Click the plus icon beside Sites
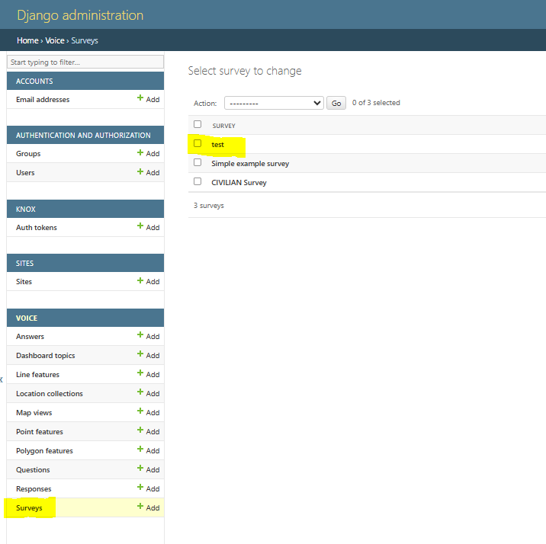Viewport: 546px width, 544px height. [140, 281]
